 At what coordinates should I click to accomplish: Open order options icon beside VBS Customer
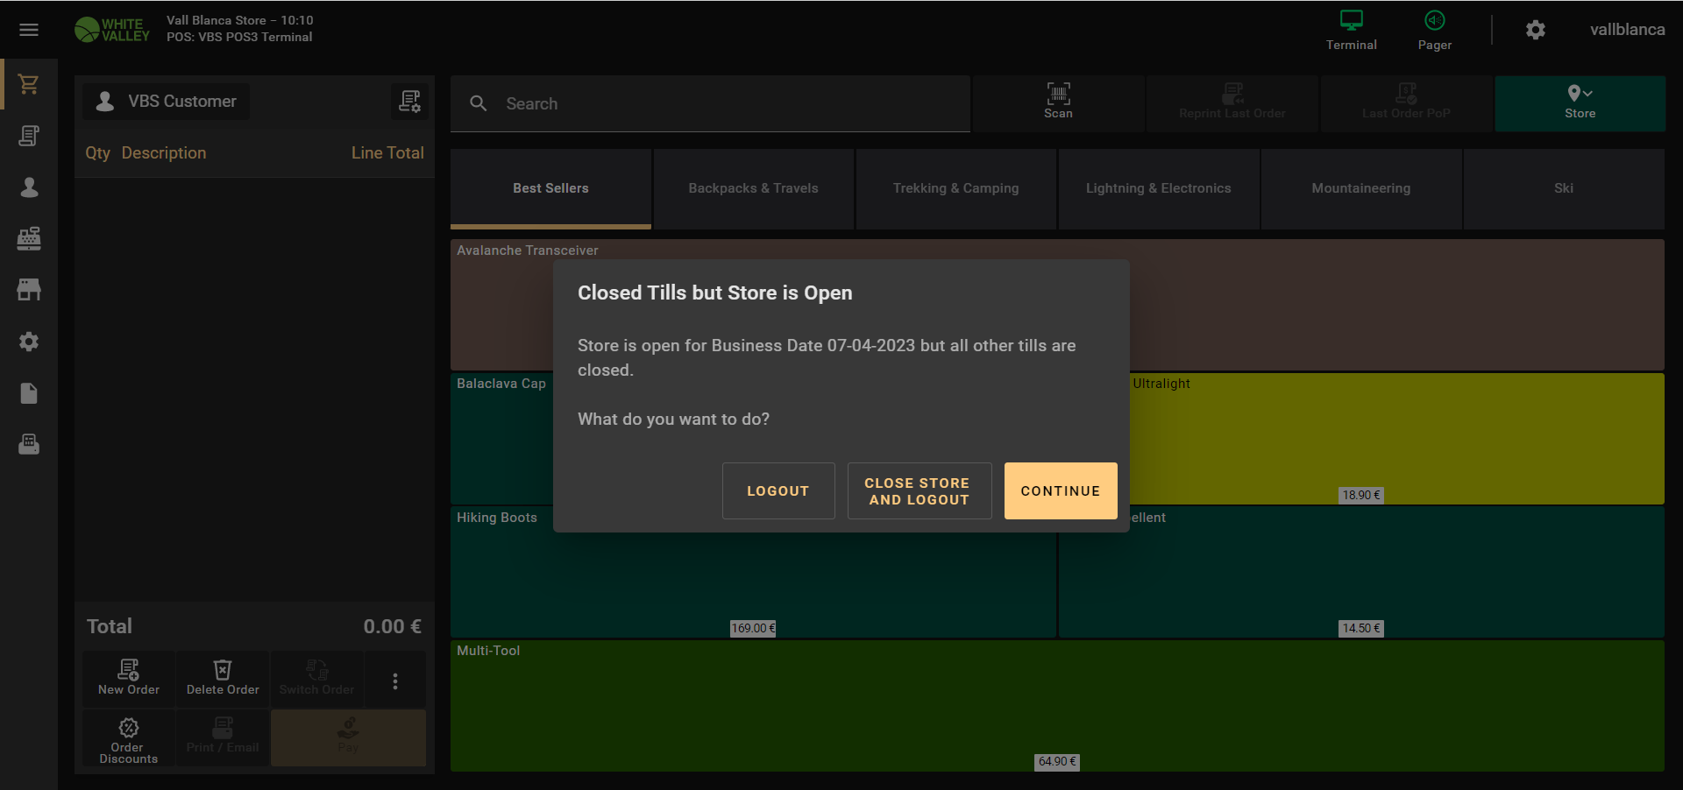[409, 102]
